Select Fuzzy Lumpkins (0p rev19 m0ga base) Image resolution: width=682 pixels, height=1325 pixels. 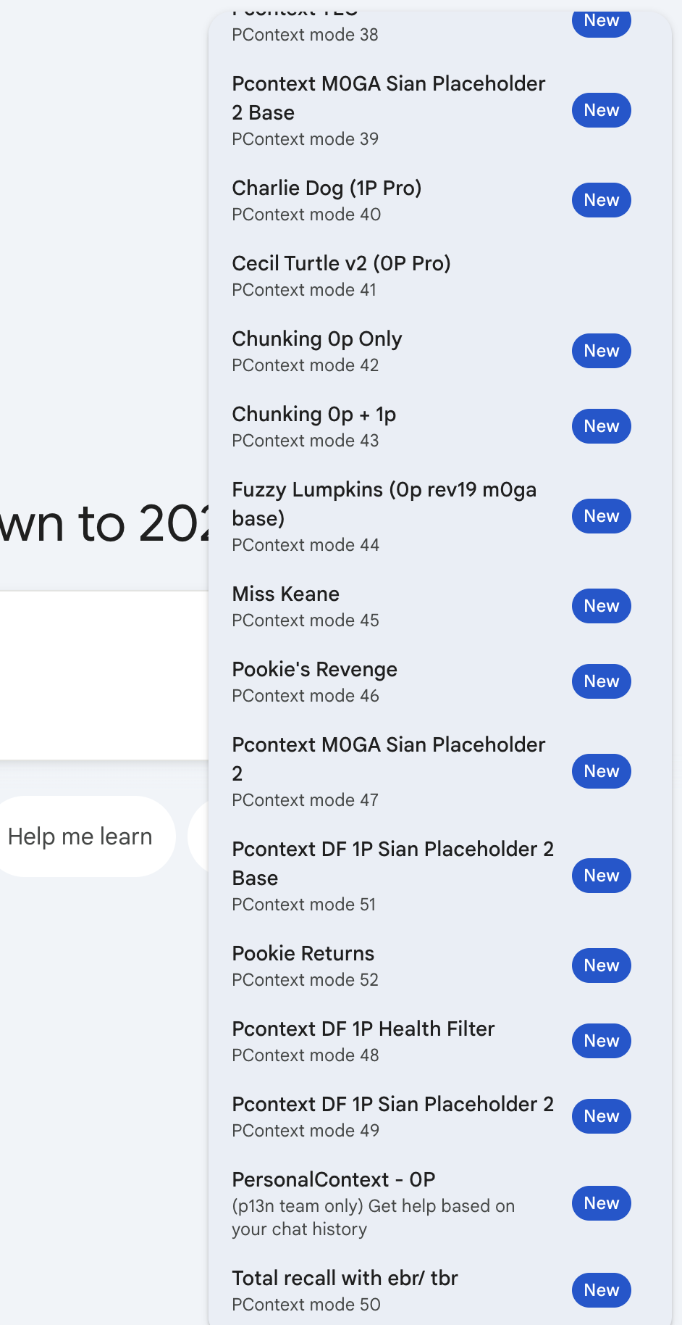[384, 516]
